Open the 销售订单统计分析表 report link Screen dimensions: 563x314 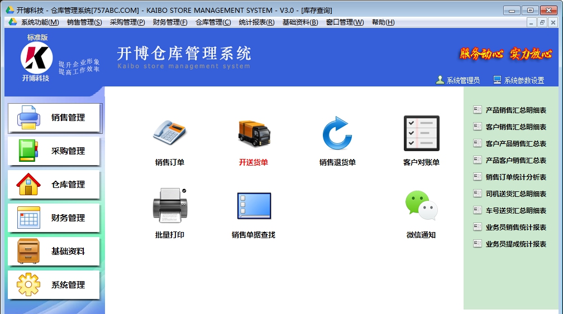click(x=516, y=177)
